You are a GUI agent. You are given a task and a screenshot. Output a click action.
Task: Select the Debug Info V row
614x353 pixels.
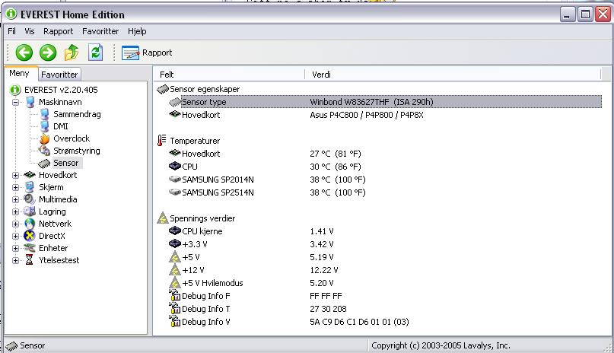[385, 321]
